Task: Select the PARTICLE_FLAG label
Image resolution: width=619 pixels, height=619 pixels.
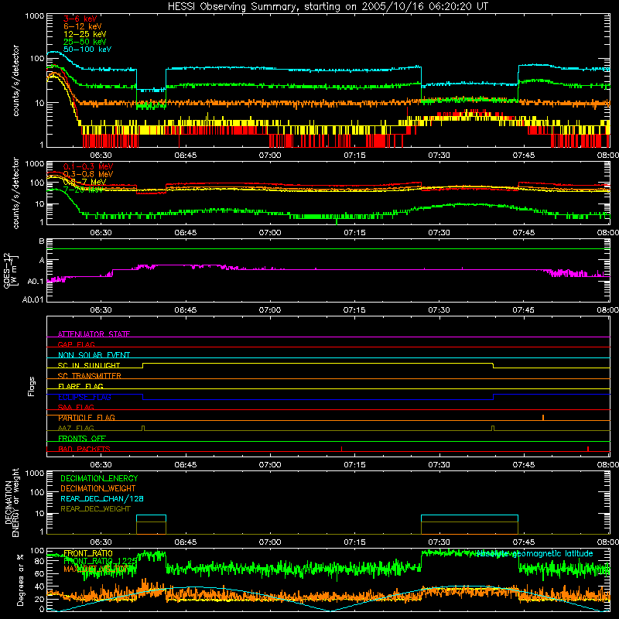Action: 87,418
